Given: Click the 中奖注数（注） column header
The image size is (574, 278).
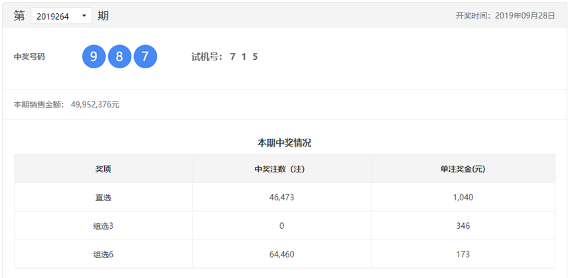Looking at the screenshot, I should (281, 169).
